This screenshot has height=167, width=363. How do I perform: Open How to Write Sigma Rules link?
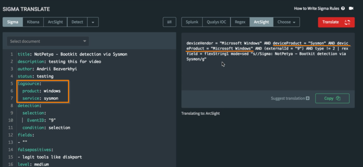(x=316, y=8)
